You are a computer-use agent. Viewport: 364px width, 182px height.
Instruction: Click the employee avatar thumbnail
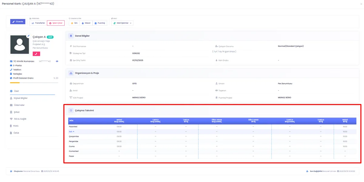pos(19,44)
